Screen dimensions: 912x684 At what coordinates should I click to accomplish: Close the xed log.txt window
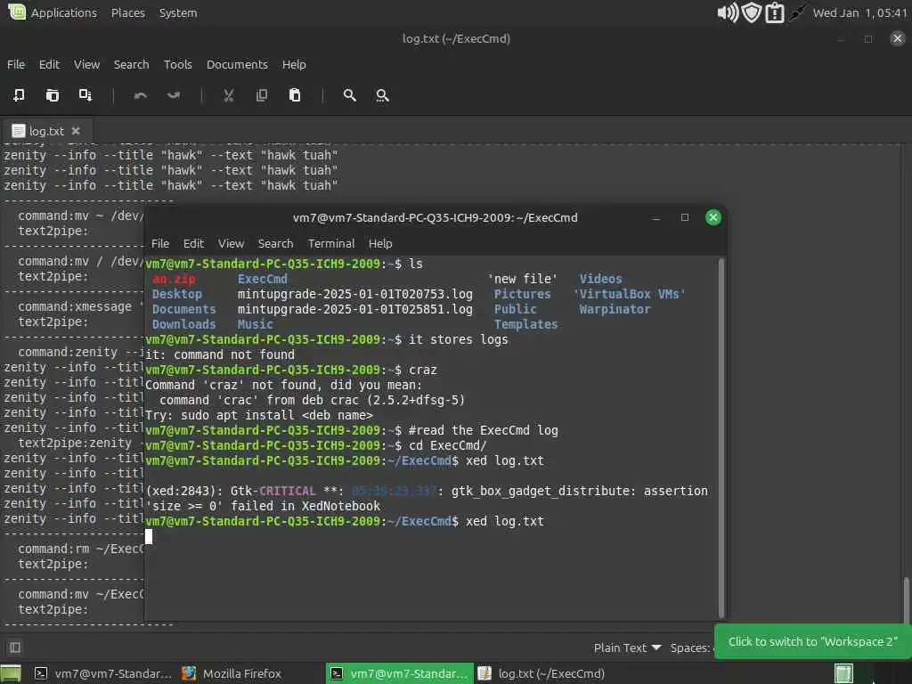pos(898,38)
